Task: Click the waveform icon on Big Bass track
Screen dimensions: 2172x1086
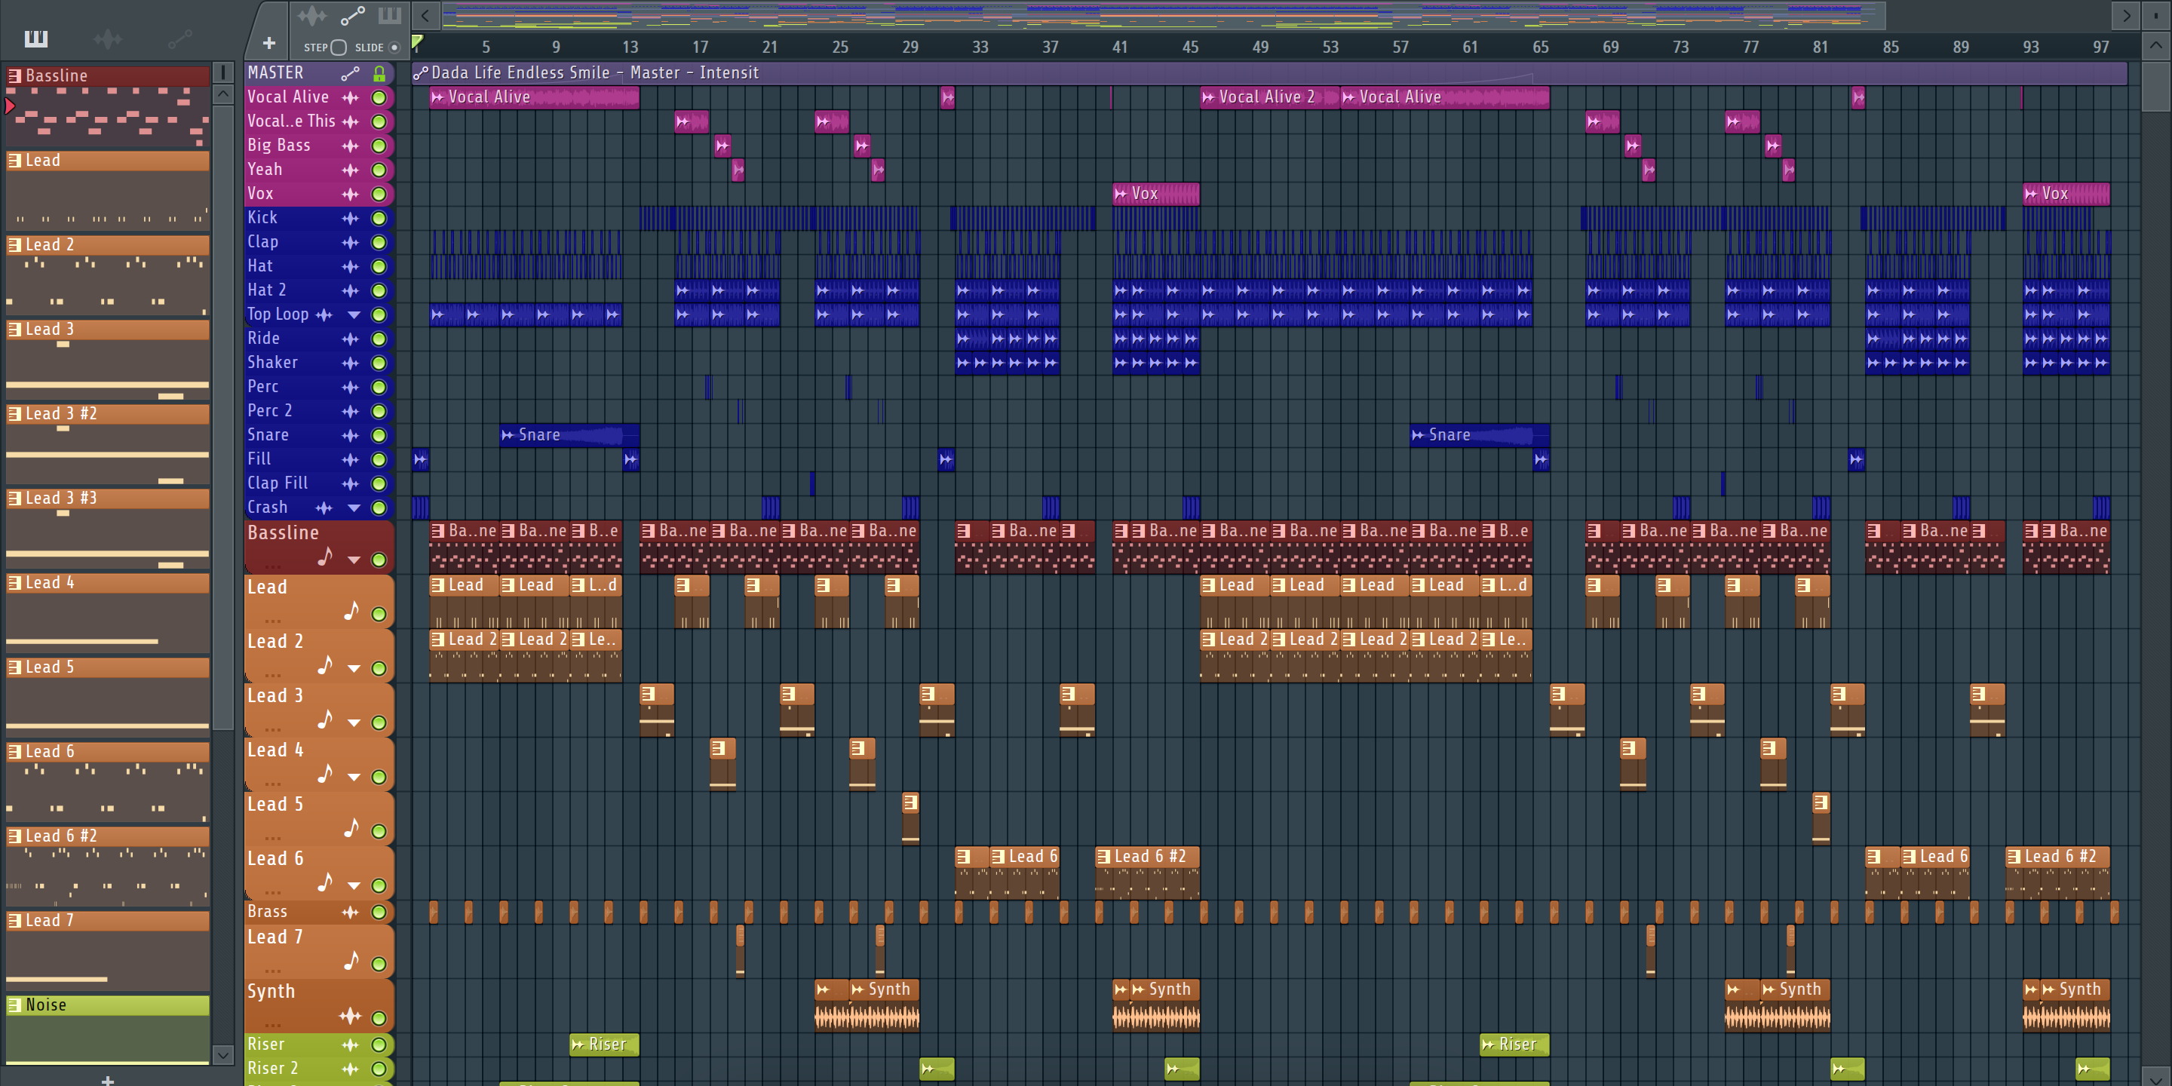Action: tap(350, 147)
